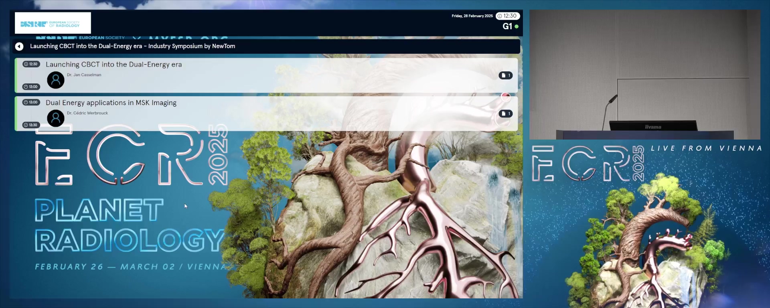Click the G1 room label
Image resolution: width=770 pixels, height=308 pixels.
[507, 26]
